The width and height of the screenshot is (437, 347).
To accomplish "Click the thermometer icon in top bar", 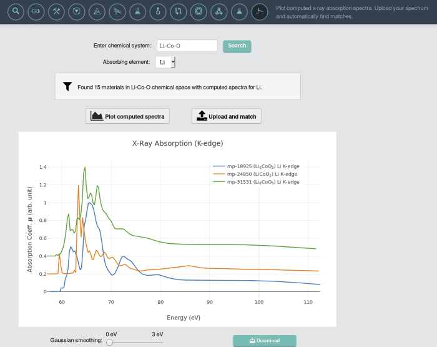I will [x=159, y=11].
